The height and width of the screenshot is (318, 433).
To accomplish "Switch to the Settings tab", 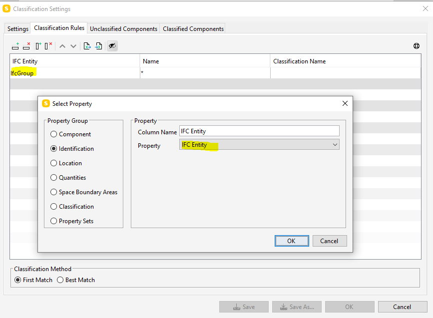I will 17,29.
